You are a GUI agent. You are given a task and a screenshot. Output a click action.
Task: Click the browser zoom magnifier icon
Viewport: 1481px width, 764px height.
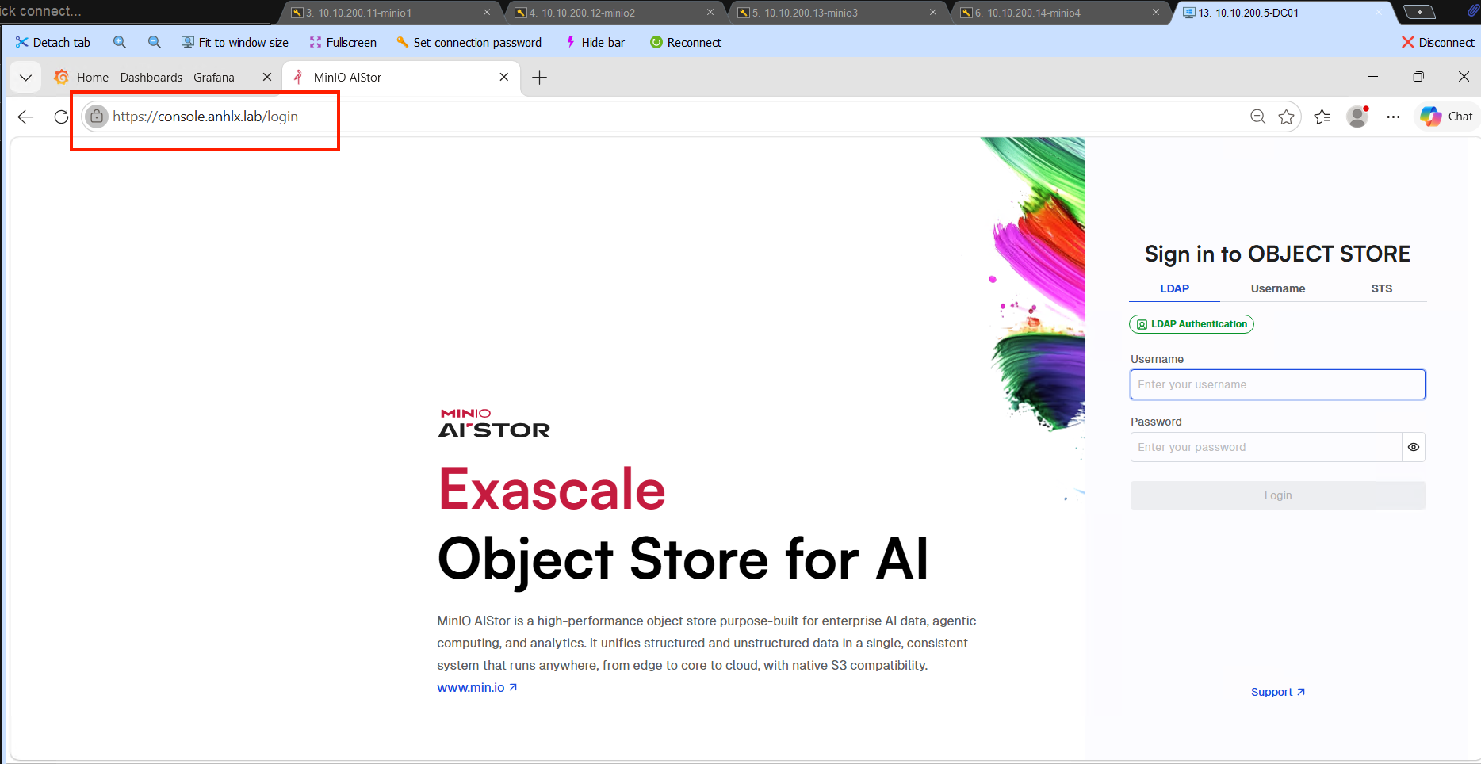click(x=1257, y=117)
